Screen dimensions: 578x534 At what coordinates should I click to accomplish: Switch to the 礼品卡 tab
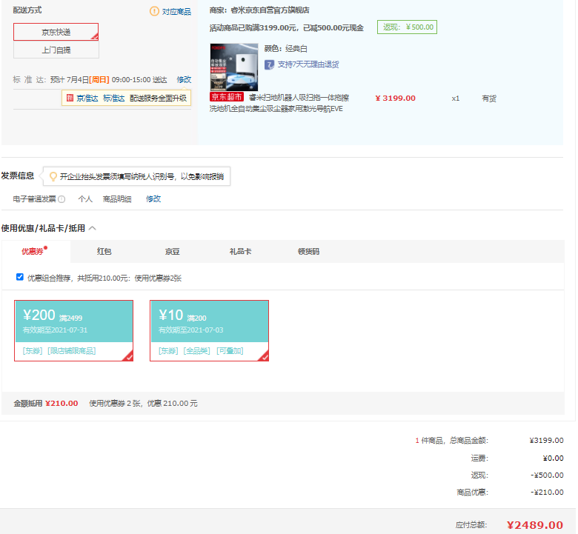[x=240, y=251]
